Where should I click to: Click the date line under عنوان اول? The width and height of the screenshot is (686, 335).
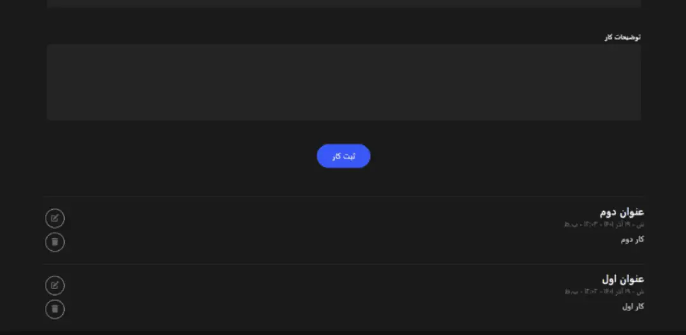[x=604, y=291]
